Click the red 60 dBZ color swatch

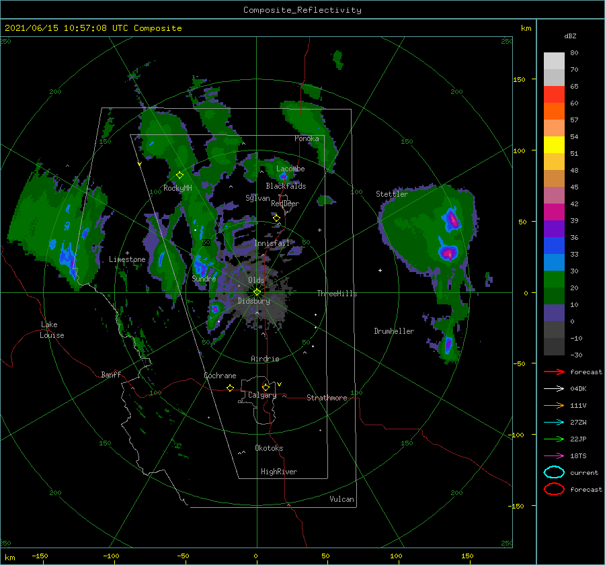(x=554, y=95)
